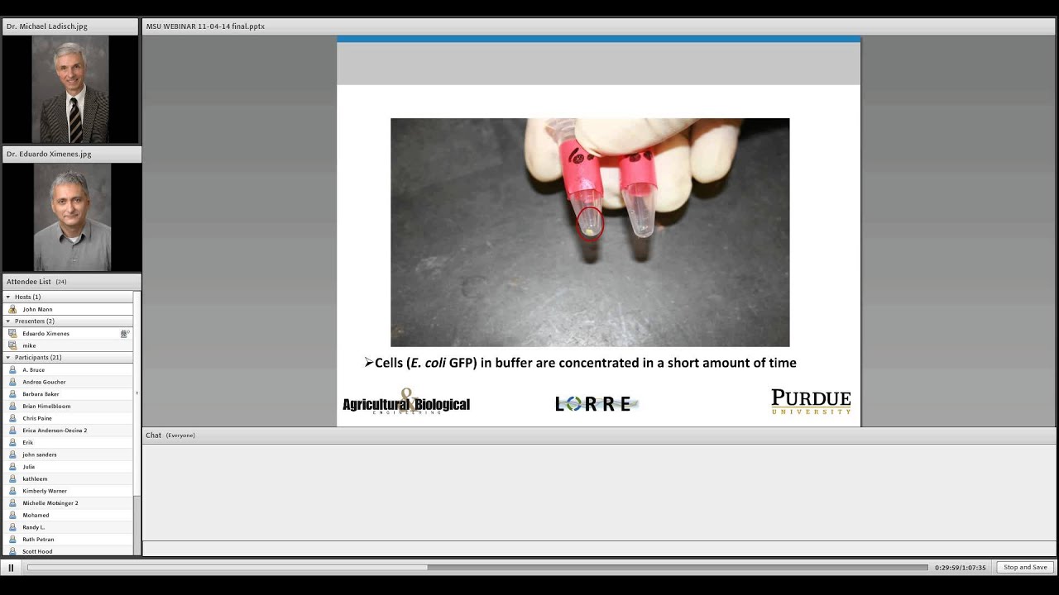This screenshot has height=595, width=1059.
Task: Select attendee name Ruth Petran
Action: click(x=38, y=539)
